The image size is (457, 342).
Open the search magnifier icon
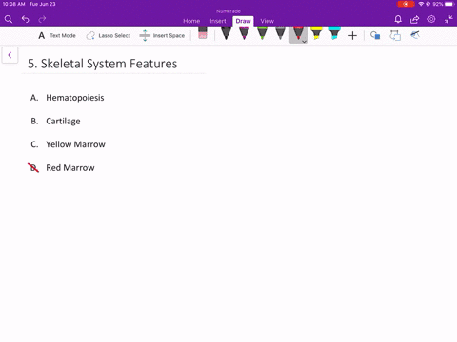click(9, 19)
